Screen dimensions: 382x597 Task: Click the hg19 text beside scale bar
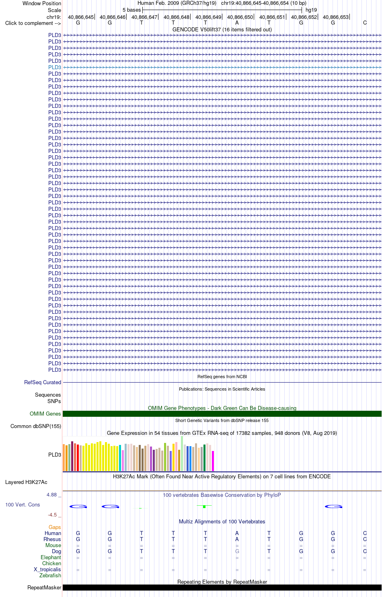point(311,10)
